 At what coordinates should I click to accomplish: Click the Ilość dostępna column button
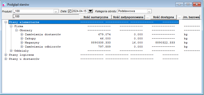(163, 17)
